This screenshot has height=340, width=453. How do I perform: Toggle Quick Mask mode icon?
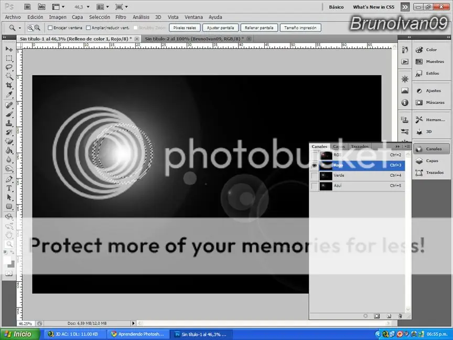9,273
